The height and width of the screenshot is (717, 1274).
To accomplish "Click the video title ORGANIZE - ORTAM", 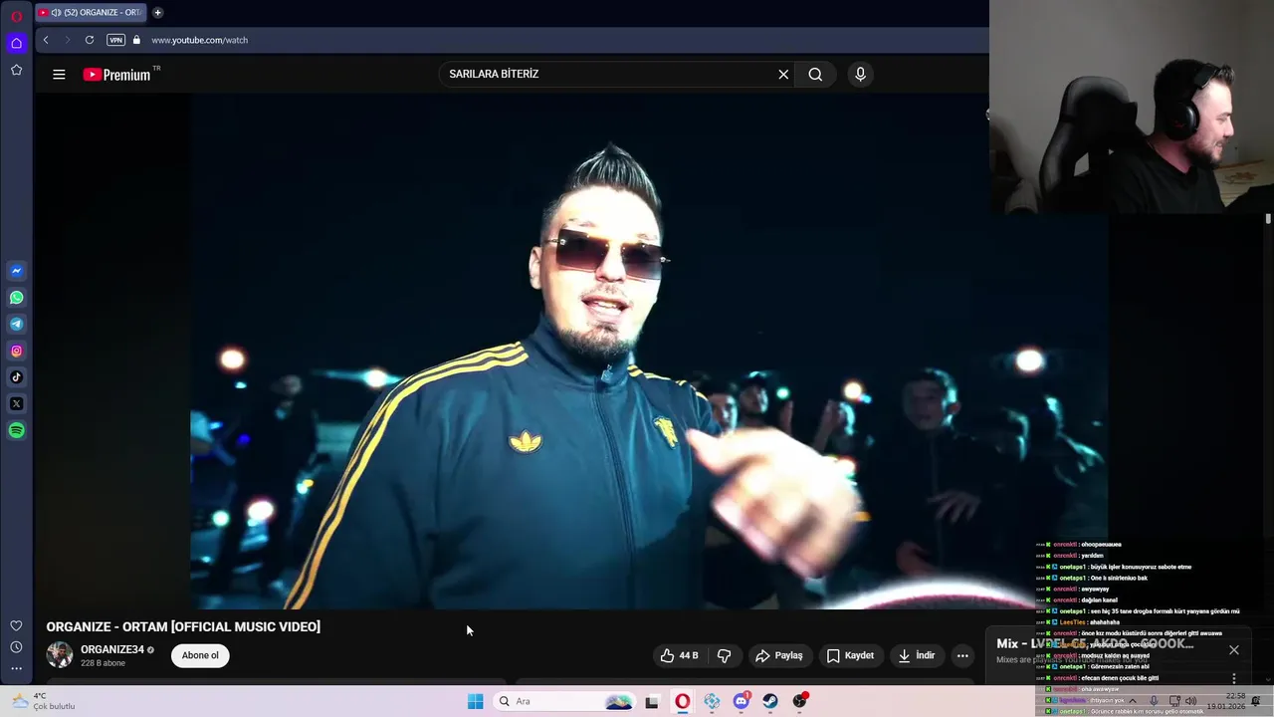I will pos(183,626).
